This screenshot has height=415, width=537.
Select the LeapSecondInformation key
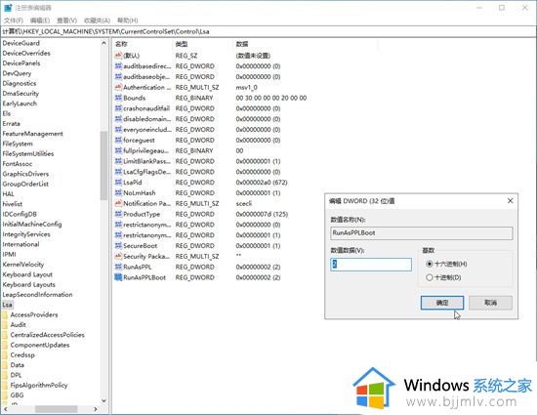[37, 295]
